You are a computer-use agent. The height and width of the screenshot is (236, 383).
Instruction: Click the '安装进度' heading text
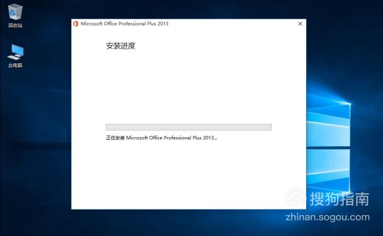(121, 45)
